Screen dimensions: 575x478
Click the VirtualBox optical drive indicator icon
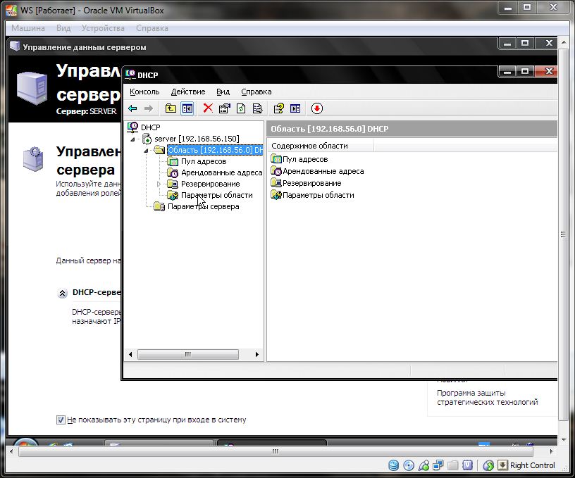pos(409,465)
